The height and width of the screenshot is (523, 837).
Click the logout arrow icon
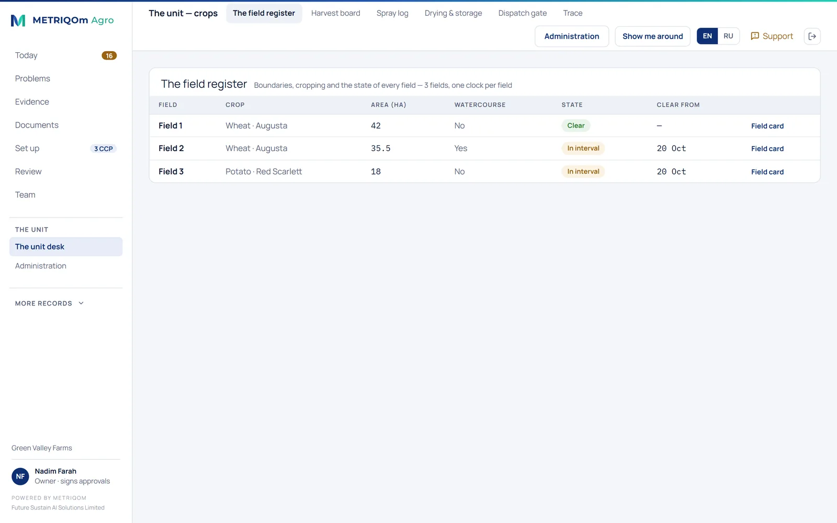(x=812, y=36)
